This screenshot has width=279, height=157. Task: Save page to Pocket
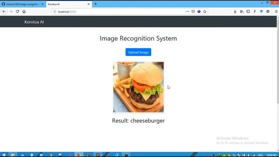(193, 12)
